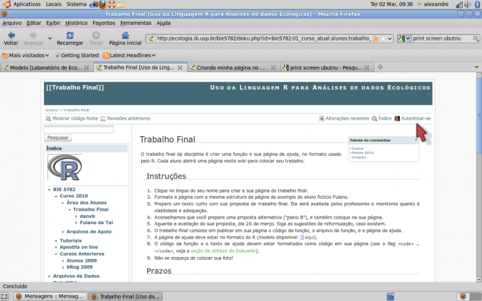482x301 pixels.
Task: Open Exibir menu
Action: 53,23
